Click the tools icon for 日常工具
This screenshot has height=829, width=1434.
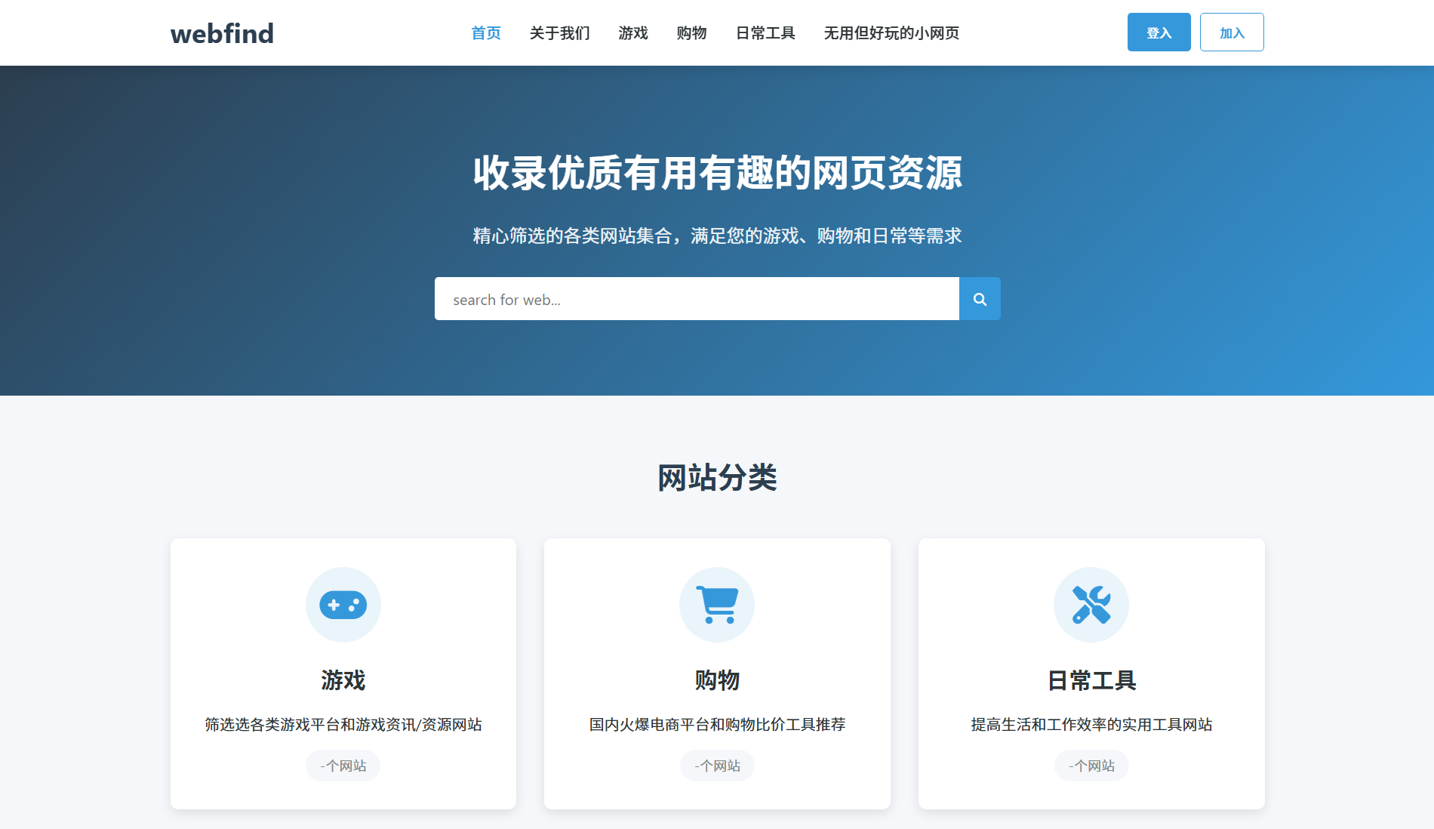click(x=1091, y=604)
